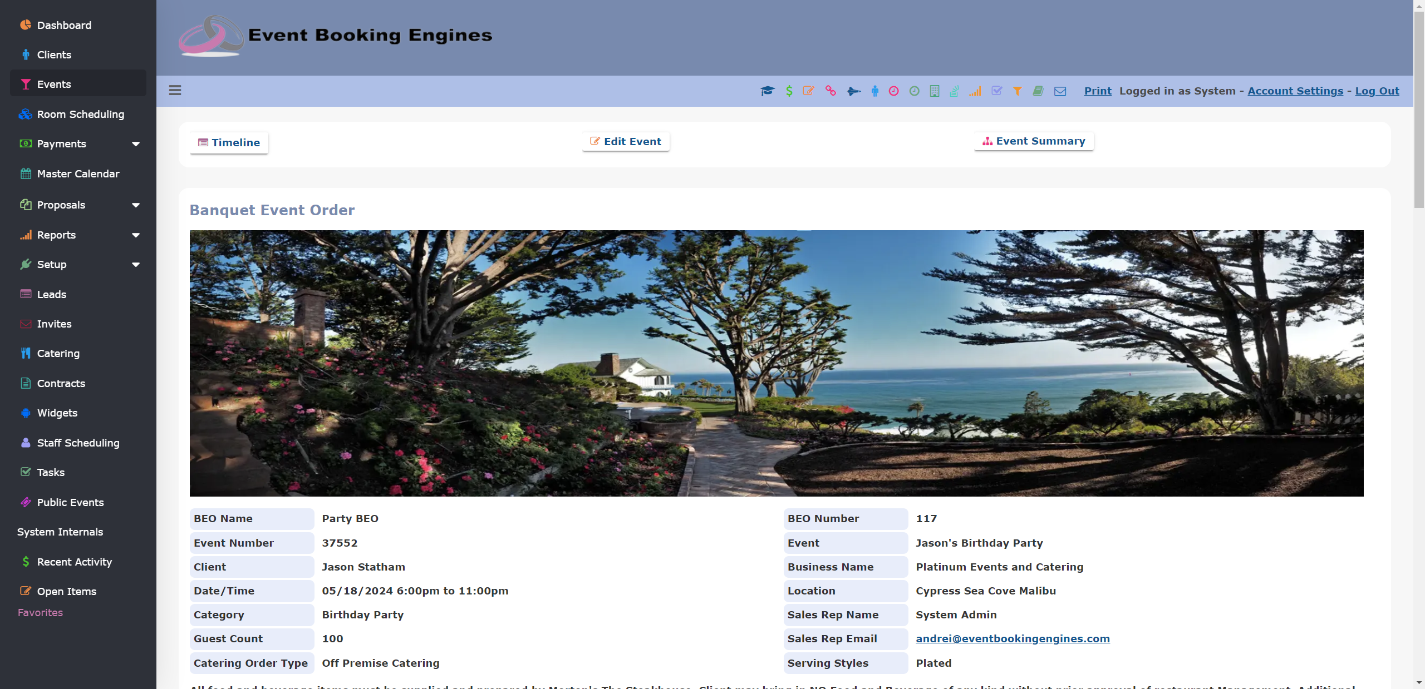Open Account Settings link
Viewport: 1425px width, 689px height.
1295,91
